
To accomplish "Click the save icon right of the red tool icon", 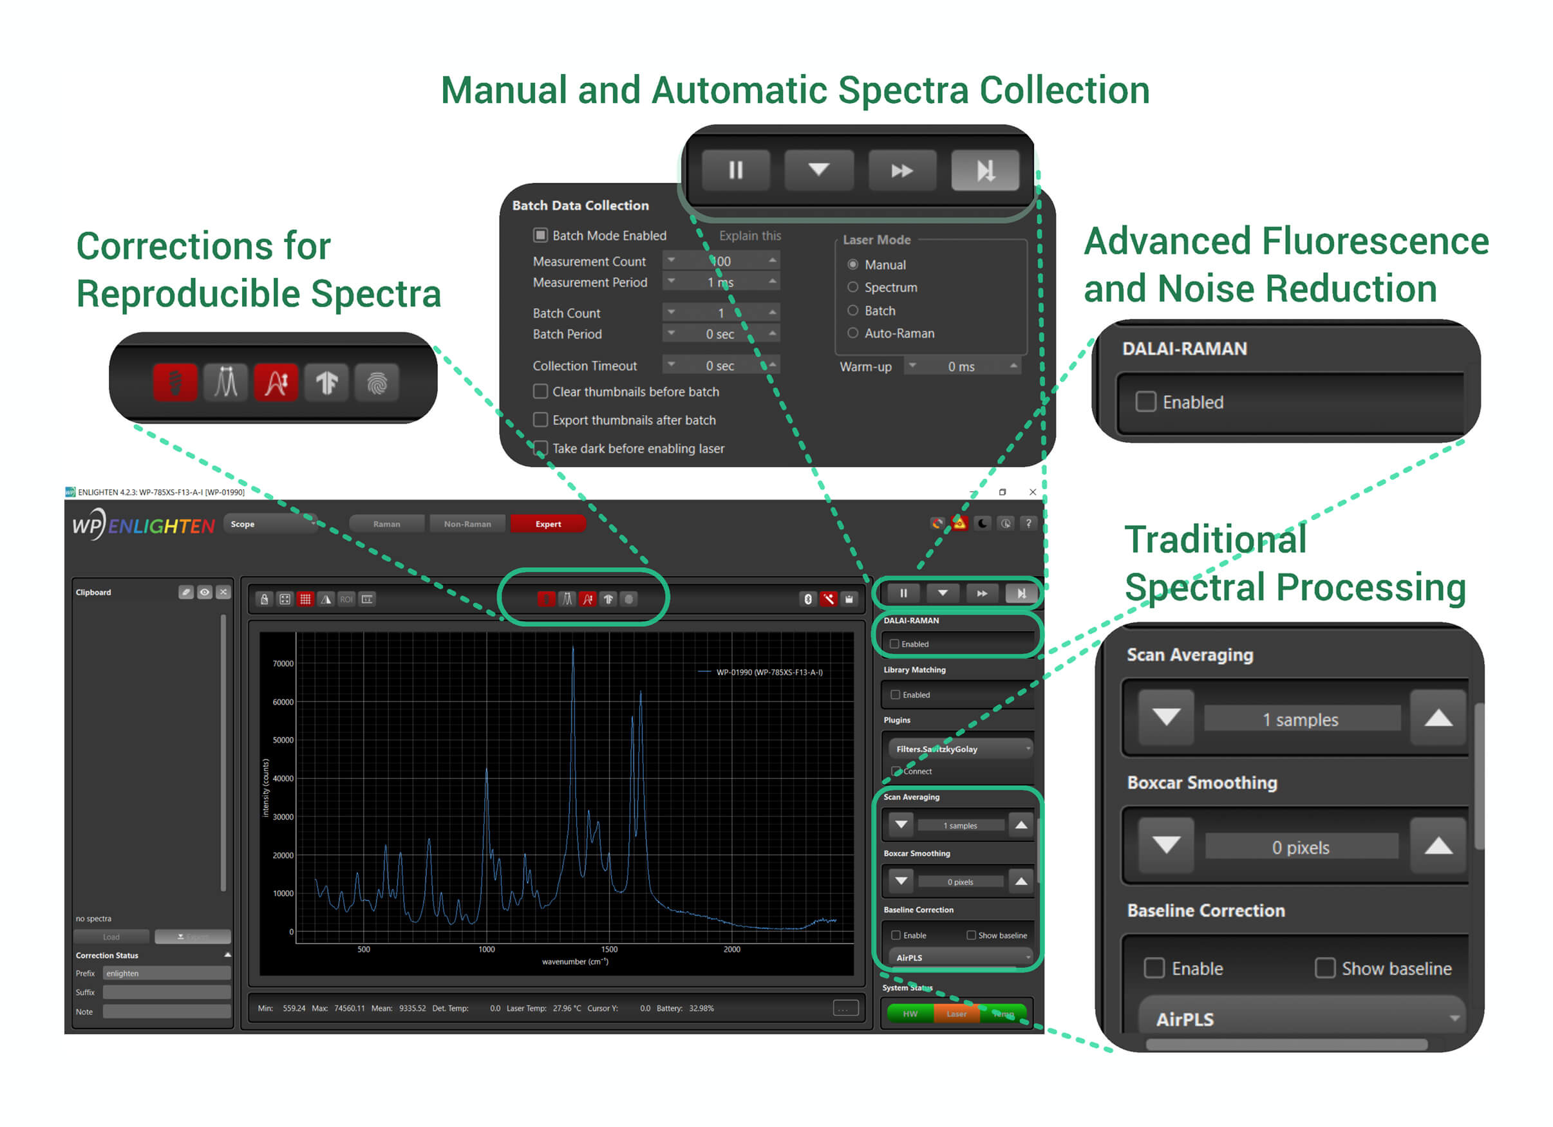I will [x=849, y=601].
